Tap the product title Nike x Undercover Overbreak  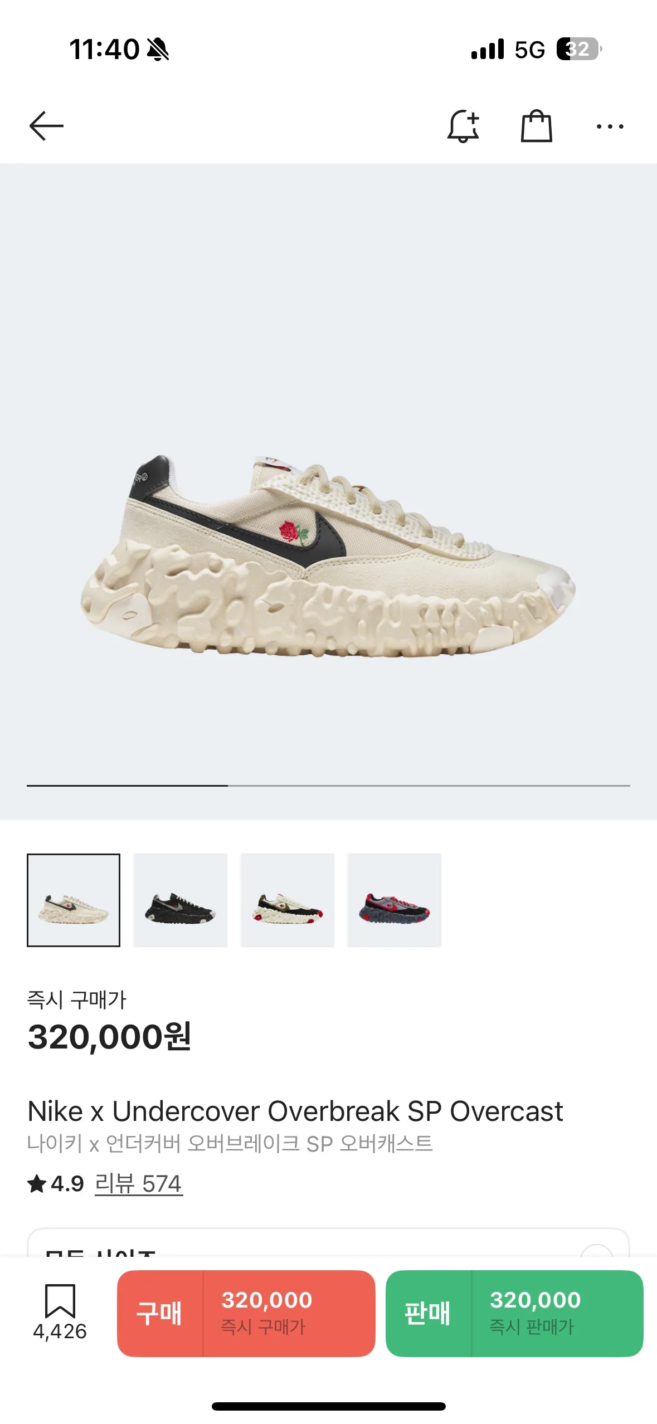click(295, 1111)
